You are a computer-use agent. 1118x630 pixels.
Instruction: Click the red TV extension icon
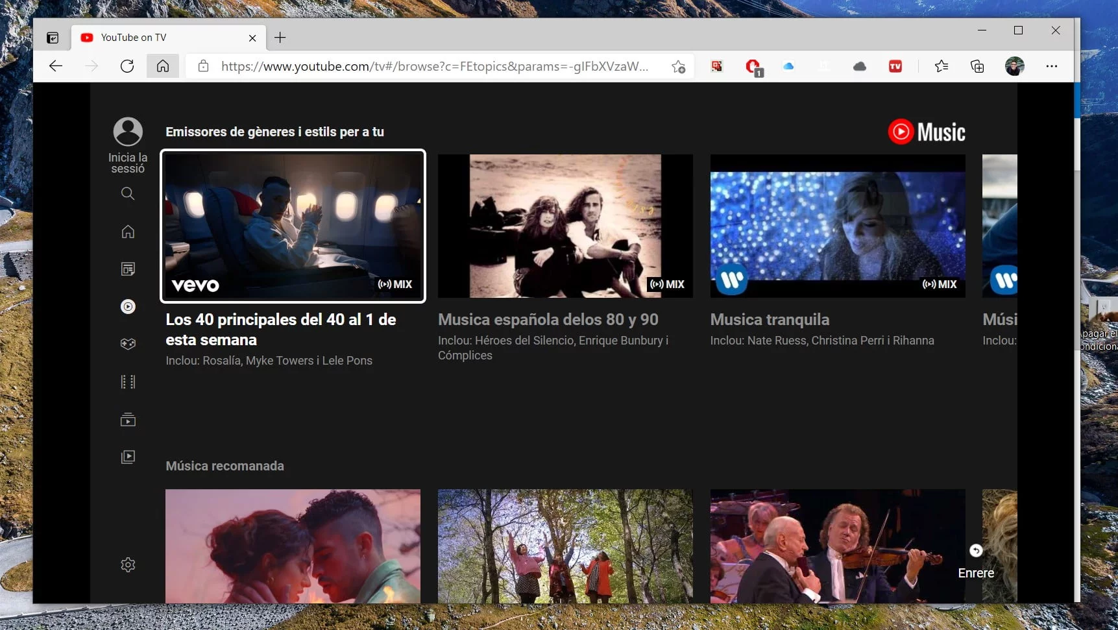tap(895, 66)
